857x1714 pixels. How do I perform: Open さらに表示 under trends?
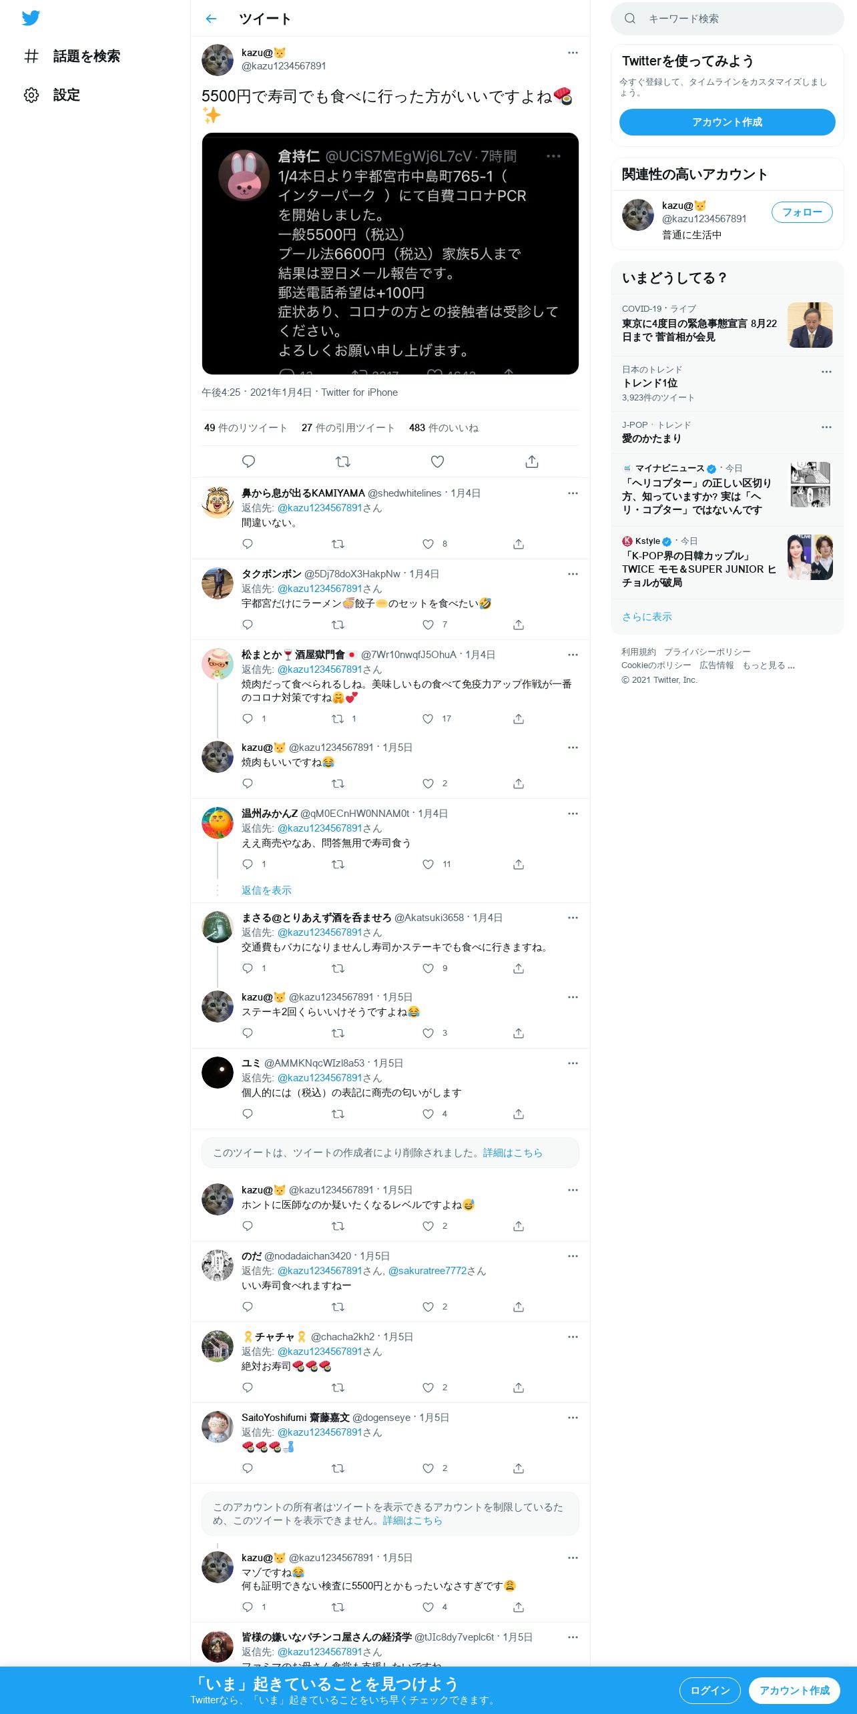647,617
